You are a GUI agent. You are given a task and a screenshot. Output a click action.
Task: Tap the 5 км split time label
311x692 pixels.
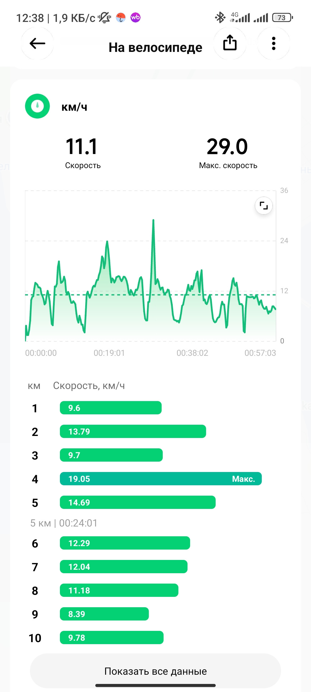(x=64, y=523)
